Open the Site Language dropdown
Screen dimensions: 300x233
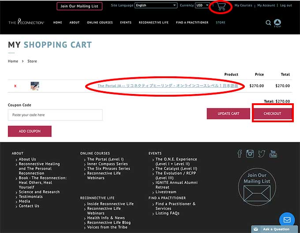click(156, 5)
